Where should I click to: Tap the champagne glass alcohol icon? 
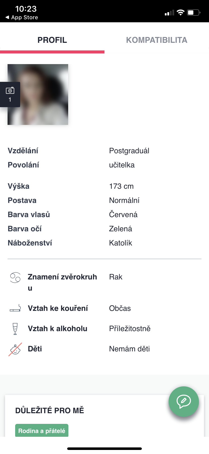tap(15, 329)
